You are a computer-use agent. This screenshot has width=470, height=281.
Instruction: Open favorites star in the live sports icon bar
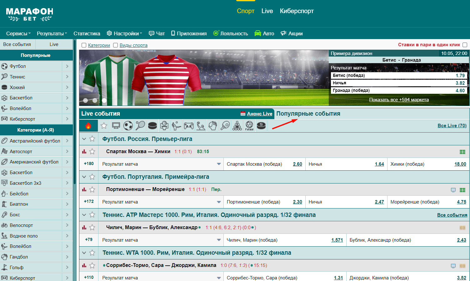coord(104,126)
